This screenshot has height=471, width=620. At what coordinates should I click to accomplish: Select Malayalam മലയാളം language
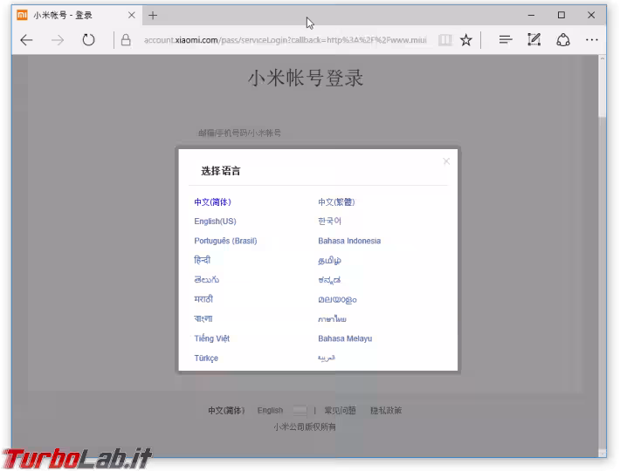point(337,300)
